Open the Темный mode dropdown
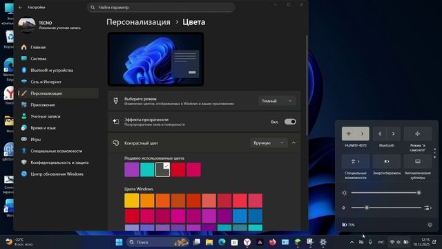The height and width of the screenshot is (249, 442). tap(277, 101)
